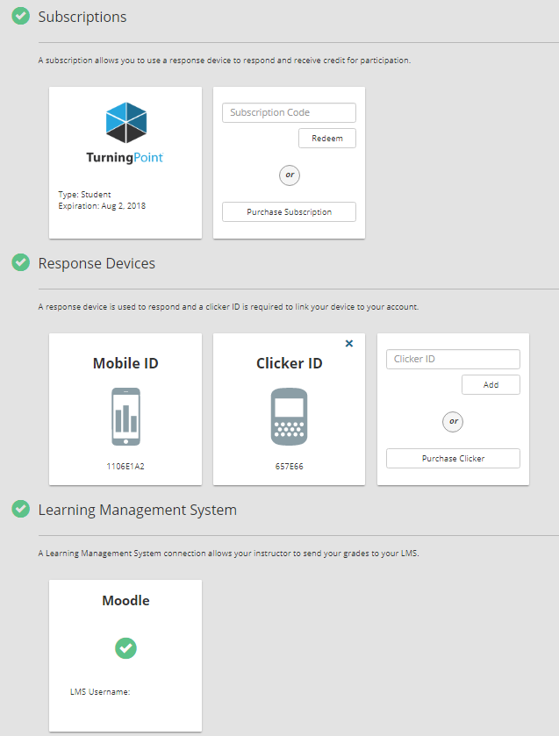
Task: Click the LMS connection description sentence
Action: (x=229, y=553)
